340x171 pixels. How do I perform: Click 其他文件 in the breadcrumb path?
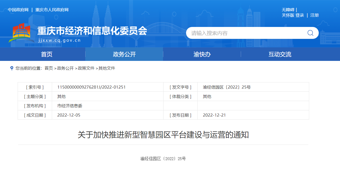[107, 68]
